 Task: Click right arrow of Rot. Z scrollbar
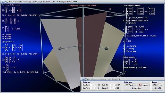115,85
